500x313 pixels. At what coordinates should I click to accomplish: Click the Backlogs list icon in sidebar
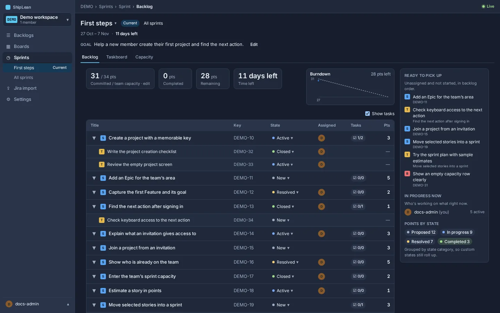(x=8, y=35)
